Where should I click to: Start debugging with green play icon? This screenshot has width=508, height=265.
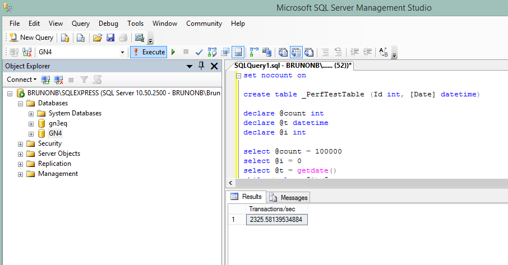173,52
